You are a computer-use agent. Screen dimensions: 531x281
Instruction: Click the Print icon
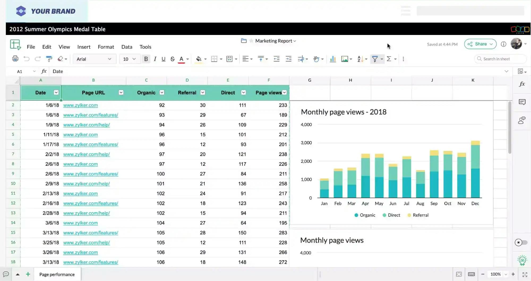pyautogui.click(x=15, y=59)
